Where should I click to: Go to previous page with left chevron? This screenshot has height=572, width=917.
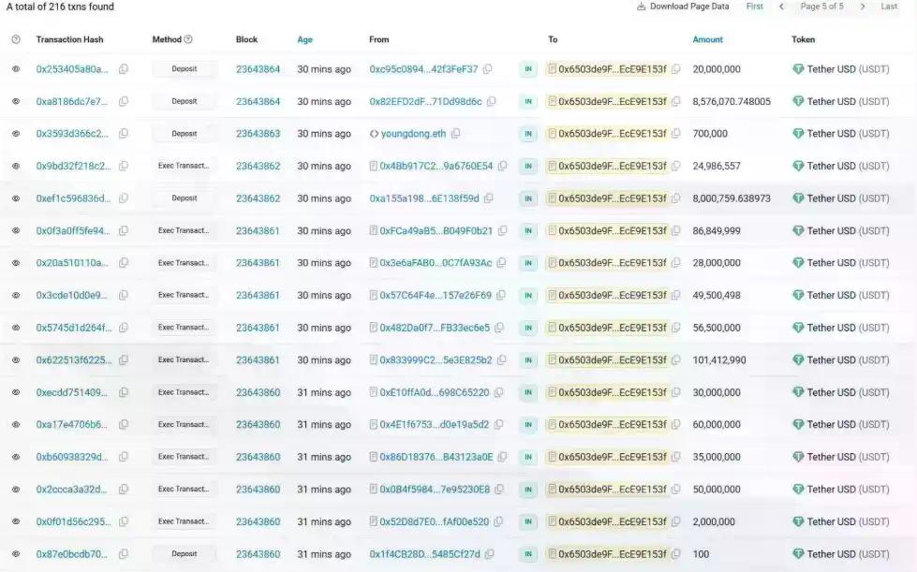(x=781, y=7)
